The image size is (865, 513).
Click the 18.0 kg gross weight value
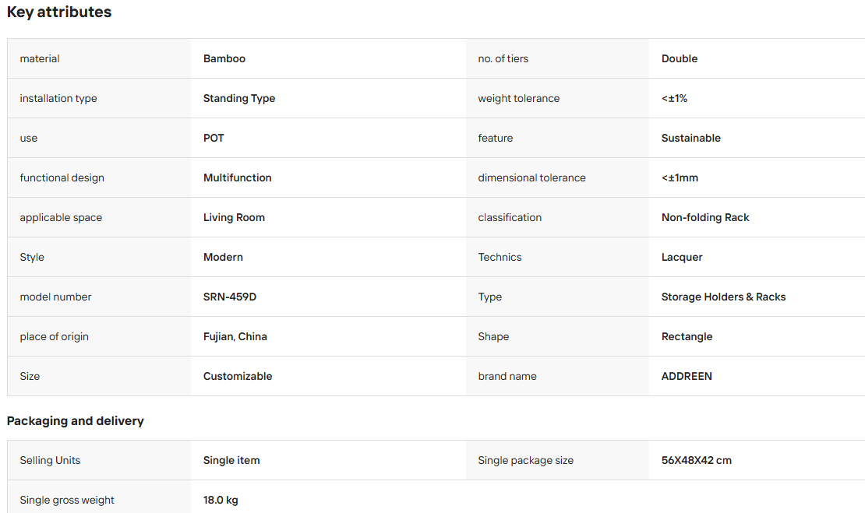(221, 500)
